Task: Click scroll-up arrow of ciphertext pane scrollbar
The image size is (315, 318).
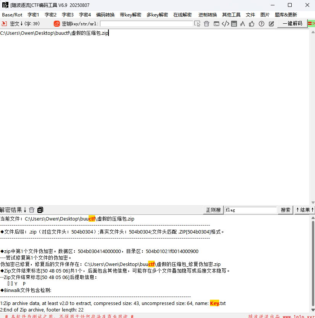Action: [313, 32]
